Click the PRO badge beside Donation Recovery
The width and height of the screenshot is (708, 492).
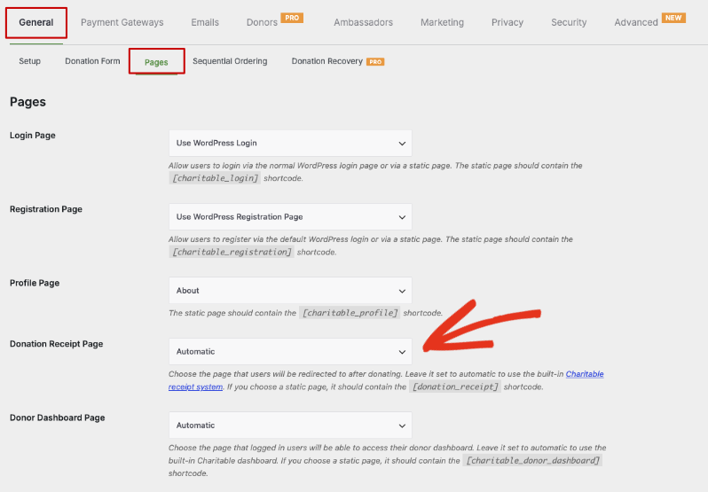[375, 62]
